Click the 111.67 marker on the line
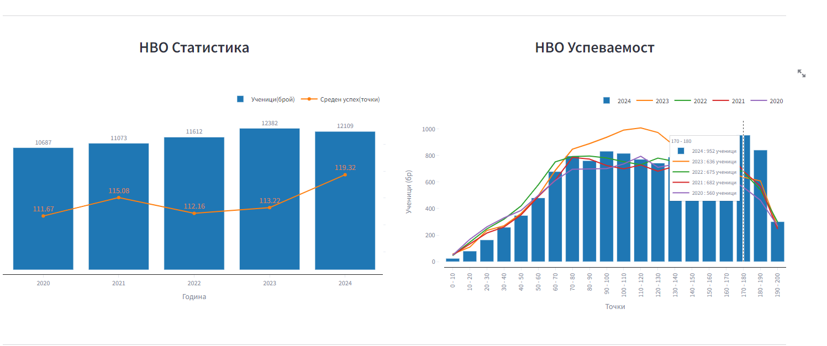This screenshot has width=827, height=346. 43,216
